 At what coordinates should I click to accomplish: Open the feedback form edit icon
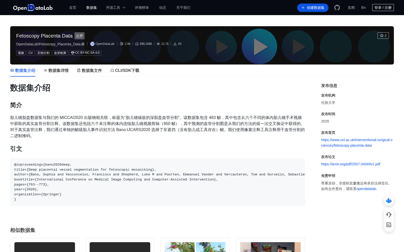tap(389, 225)
